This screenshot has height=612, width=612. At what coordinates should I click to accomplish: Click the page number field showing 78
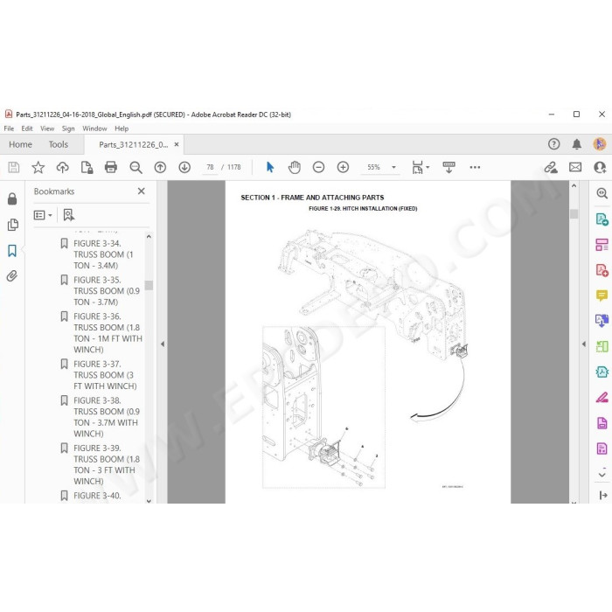point(210,167)
